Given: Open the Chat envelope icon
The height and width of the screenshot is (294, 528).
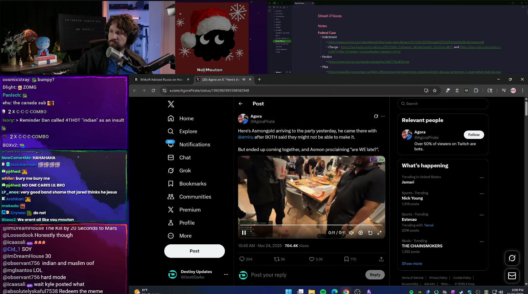Looking at the screenshot, I should tap(171, 157).
